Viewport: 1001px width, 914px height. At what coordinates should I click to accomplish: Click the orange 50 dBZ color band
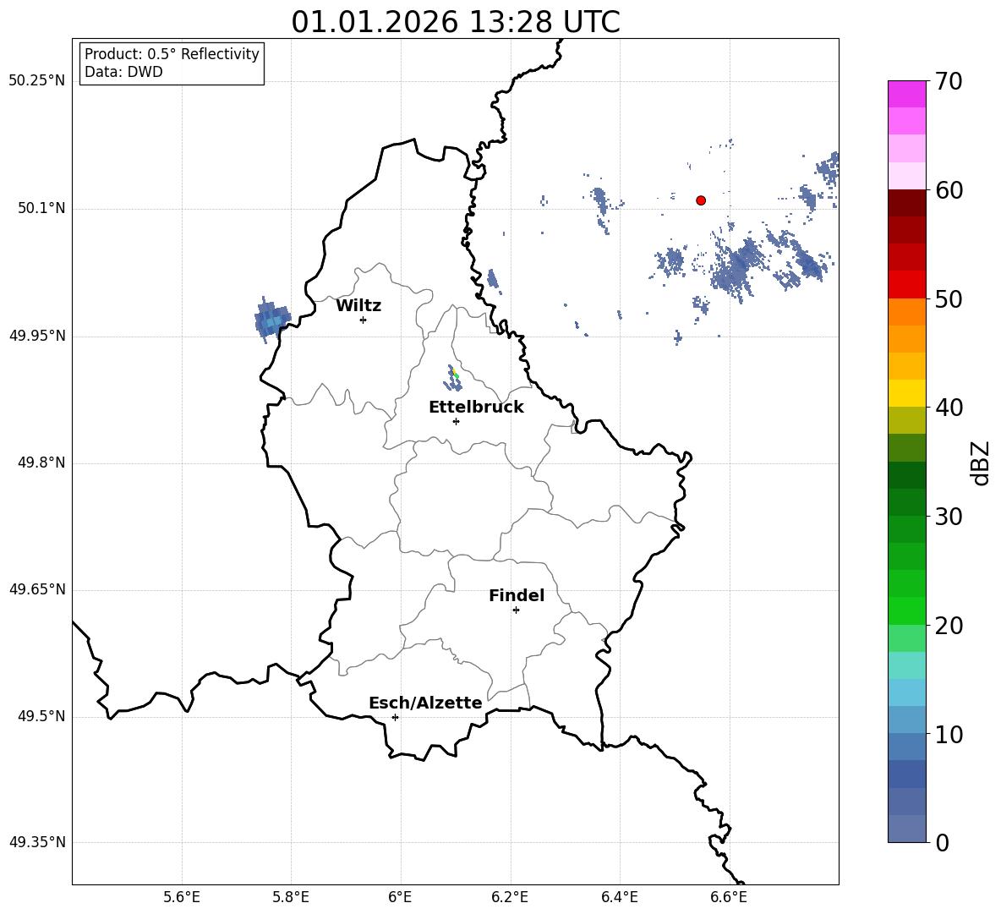point(907,312)
